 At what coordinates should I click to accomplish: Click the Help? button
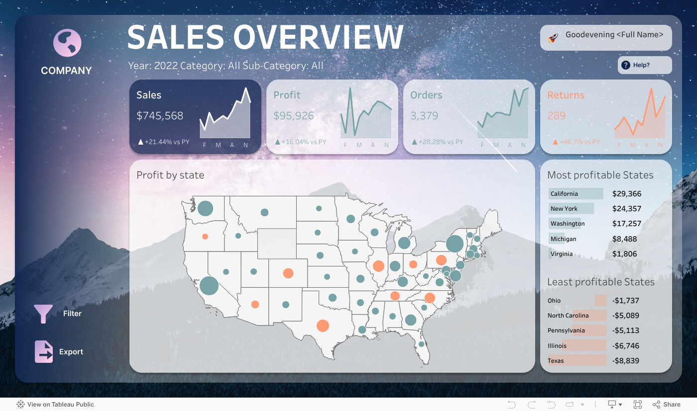pos(645,65)
